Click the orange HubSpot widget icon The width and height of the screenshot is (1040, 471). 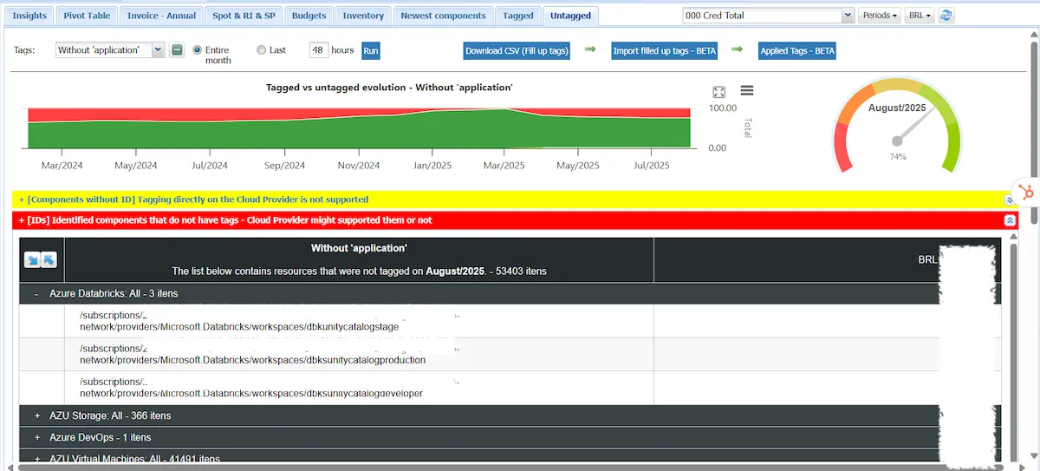click(x=1026, y=193)
